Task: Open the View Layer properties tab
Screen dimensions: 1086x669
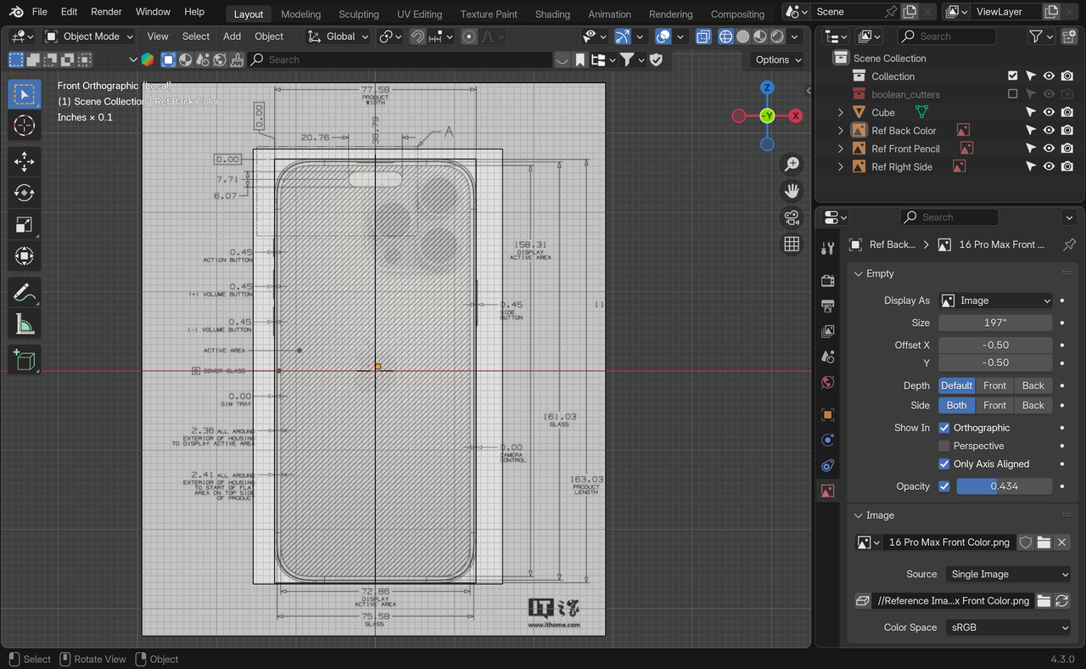Action: click(x=828, y=331)
